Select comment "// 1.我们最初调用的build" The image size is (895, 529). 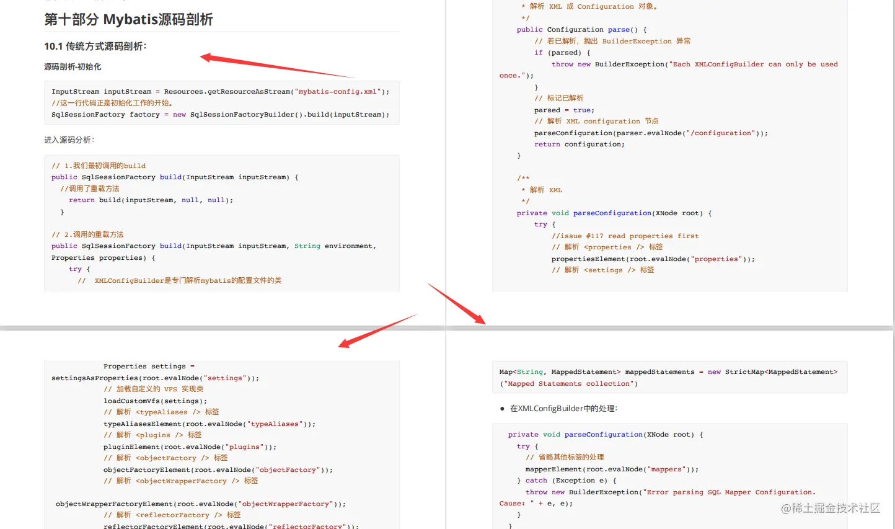click(x=99, y=166)
